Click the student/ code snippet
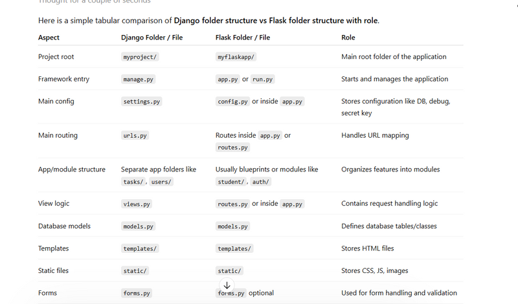Viewport: 518px width, 304px height. [x=232, y=182]
